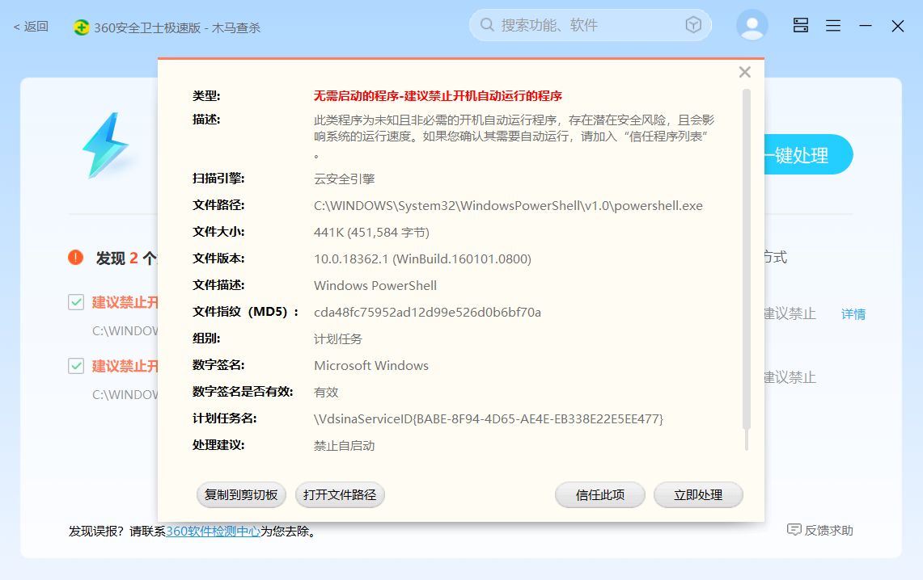Image resolution: width=923 pixels, height=580 pixels.
Task: Click the 禁止自启动 suggestion value
Action: coord(345,445)
